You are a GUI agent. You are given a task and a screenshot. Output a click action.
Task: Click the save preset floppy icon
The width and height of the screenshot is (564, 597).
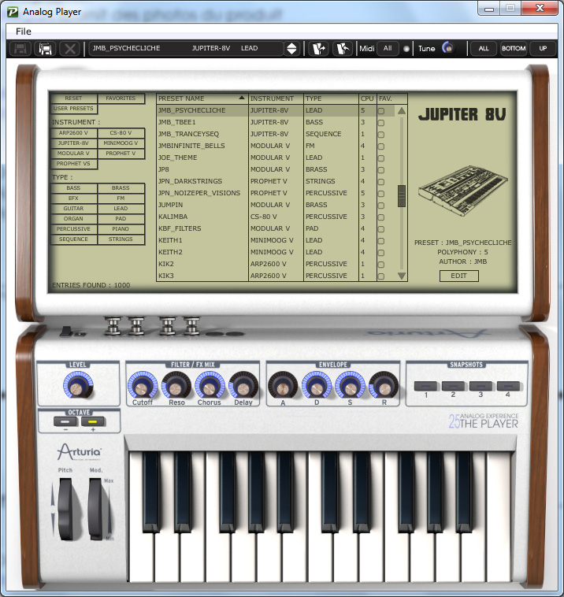pos(20,49)
